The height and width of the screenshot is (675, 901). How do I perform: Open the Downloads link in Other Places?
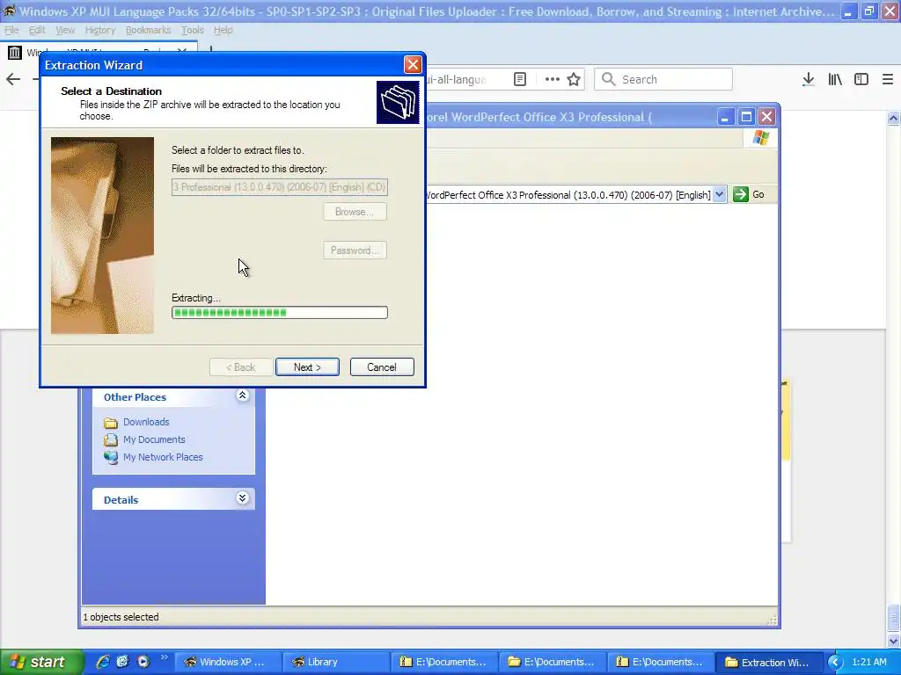tap(146, 422)
